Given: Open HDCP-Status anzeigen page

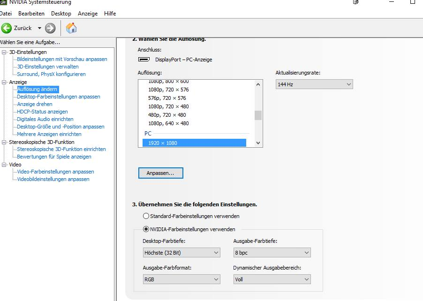Looking at the screenshot, I should [42, 112].
